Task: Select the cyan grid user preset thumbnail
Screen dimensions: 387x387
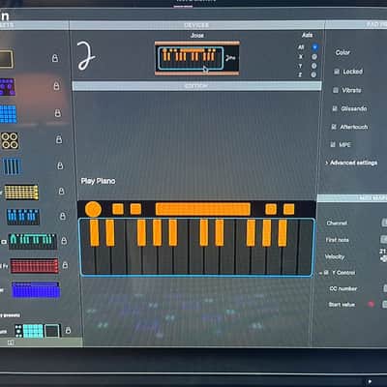Action: coord(33,331)
